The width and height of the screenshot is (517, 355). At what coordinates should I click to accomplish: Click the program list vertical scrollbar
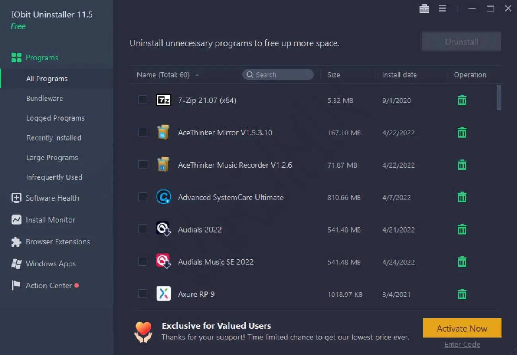[x=499, y=98]
